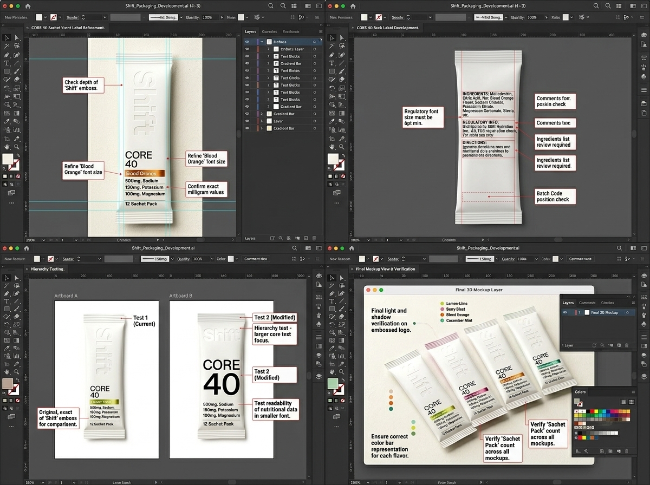Delete layer with trash icon in bottom-right Layers panel
The image size is (650, 485).
(x=627, y=345)
